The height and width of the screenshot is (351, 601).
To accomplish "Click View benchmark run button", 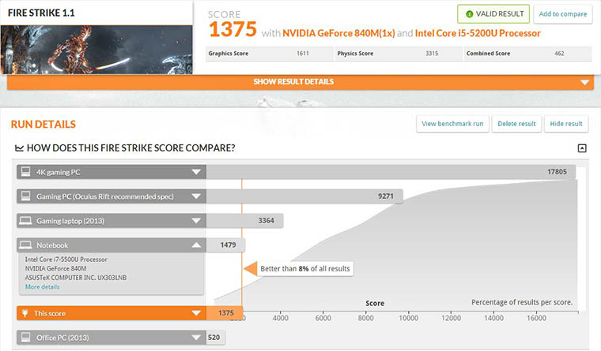I will pos(452,124).
